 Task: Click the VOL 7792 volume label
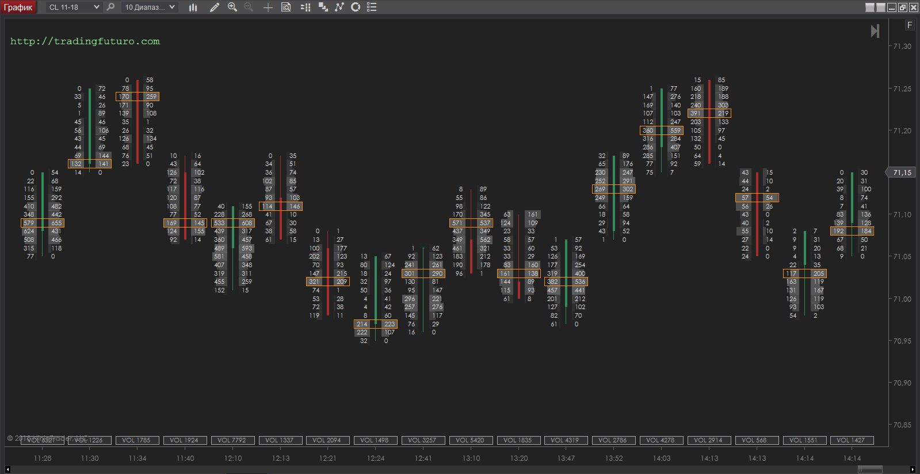coord(232,440)
